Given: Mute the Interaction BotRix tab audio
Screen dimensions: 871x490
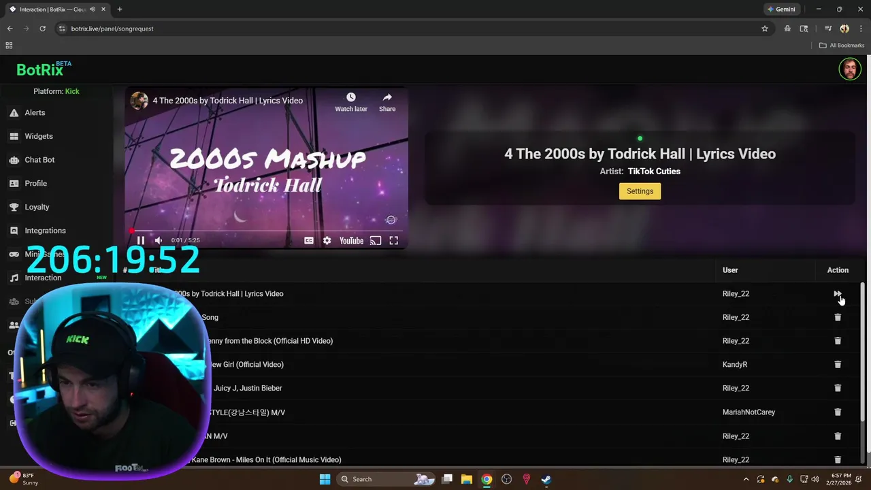Looking at the screenshot, I should pos(93,10).
